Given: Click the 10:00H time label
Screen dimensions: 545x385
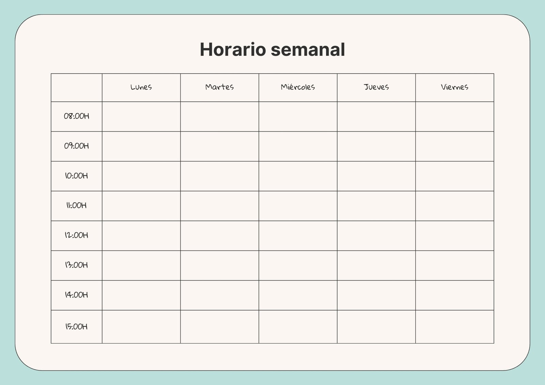Looking at the screenshot, I should click(x=77, y=176).
